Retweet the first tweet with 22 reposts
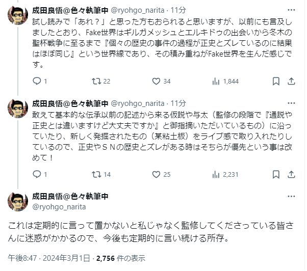 95,80
